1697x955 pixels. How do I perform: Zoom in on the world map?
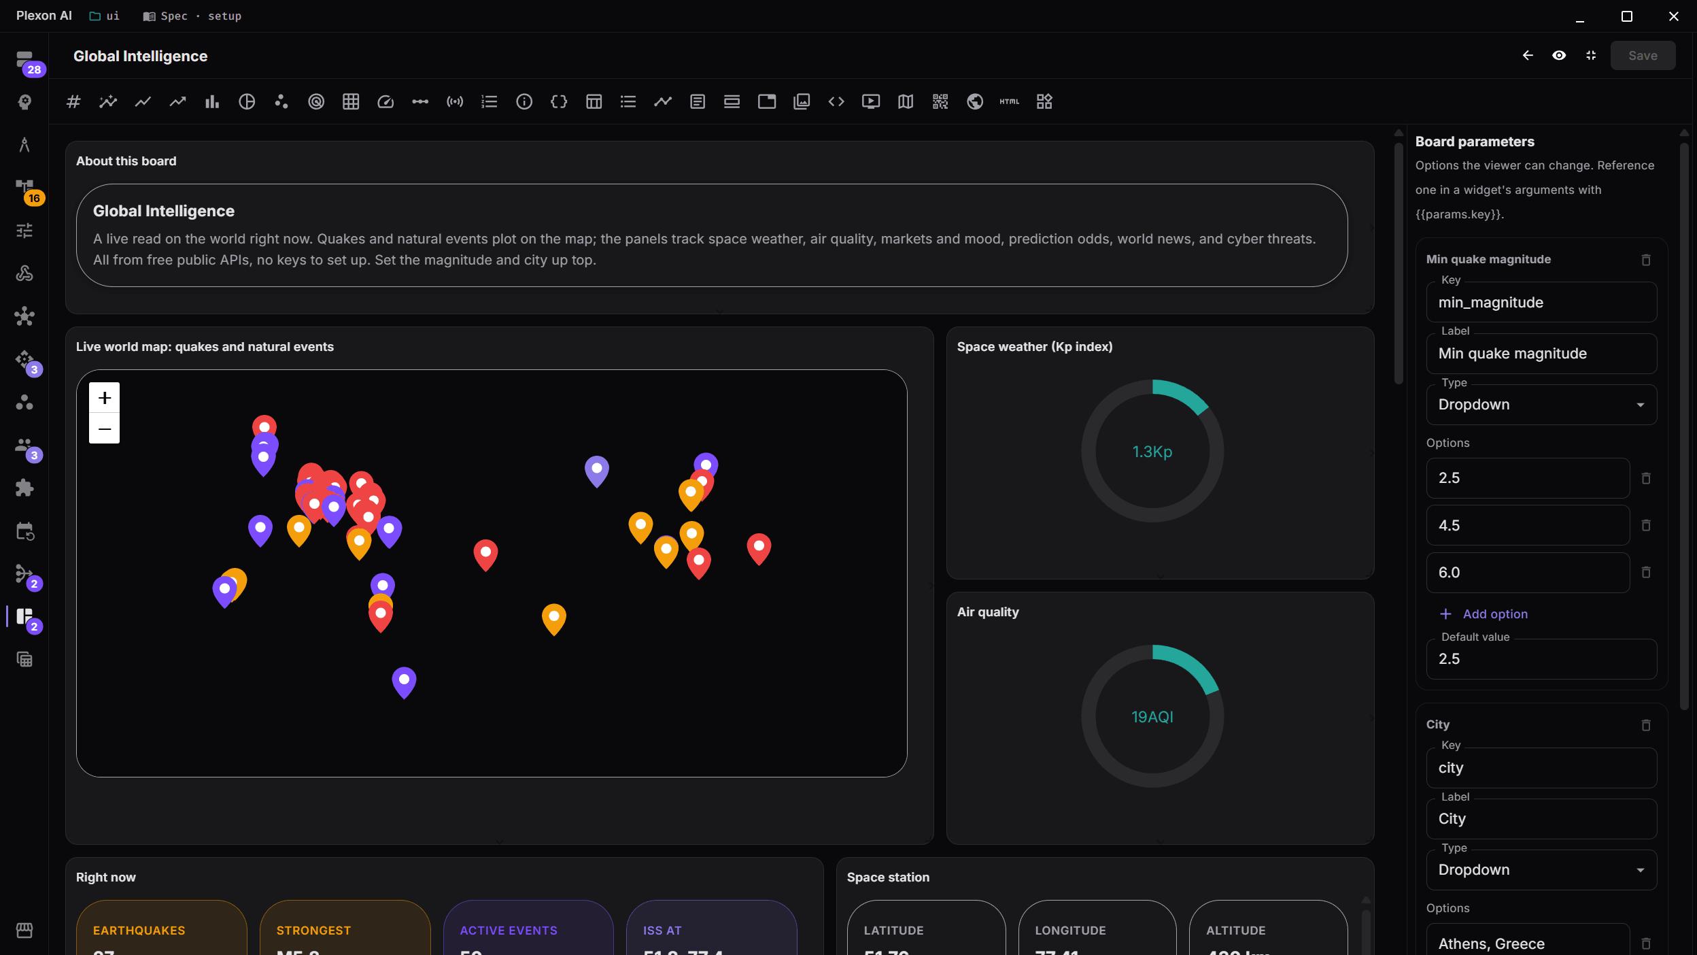click(105, 398)
